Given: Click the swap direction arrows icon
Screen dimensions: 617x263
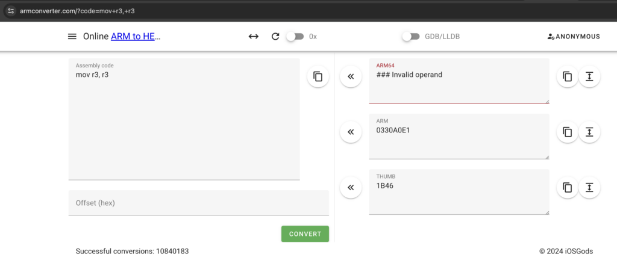Looking at the screenshot, I should 254,37.
